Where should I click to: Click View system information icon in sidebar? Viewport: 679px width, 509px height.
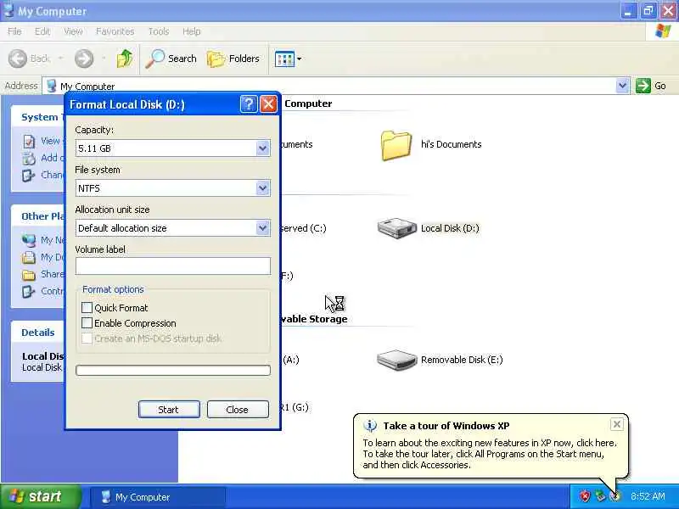point(29,141)
